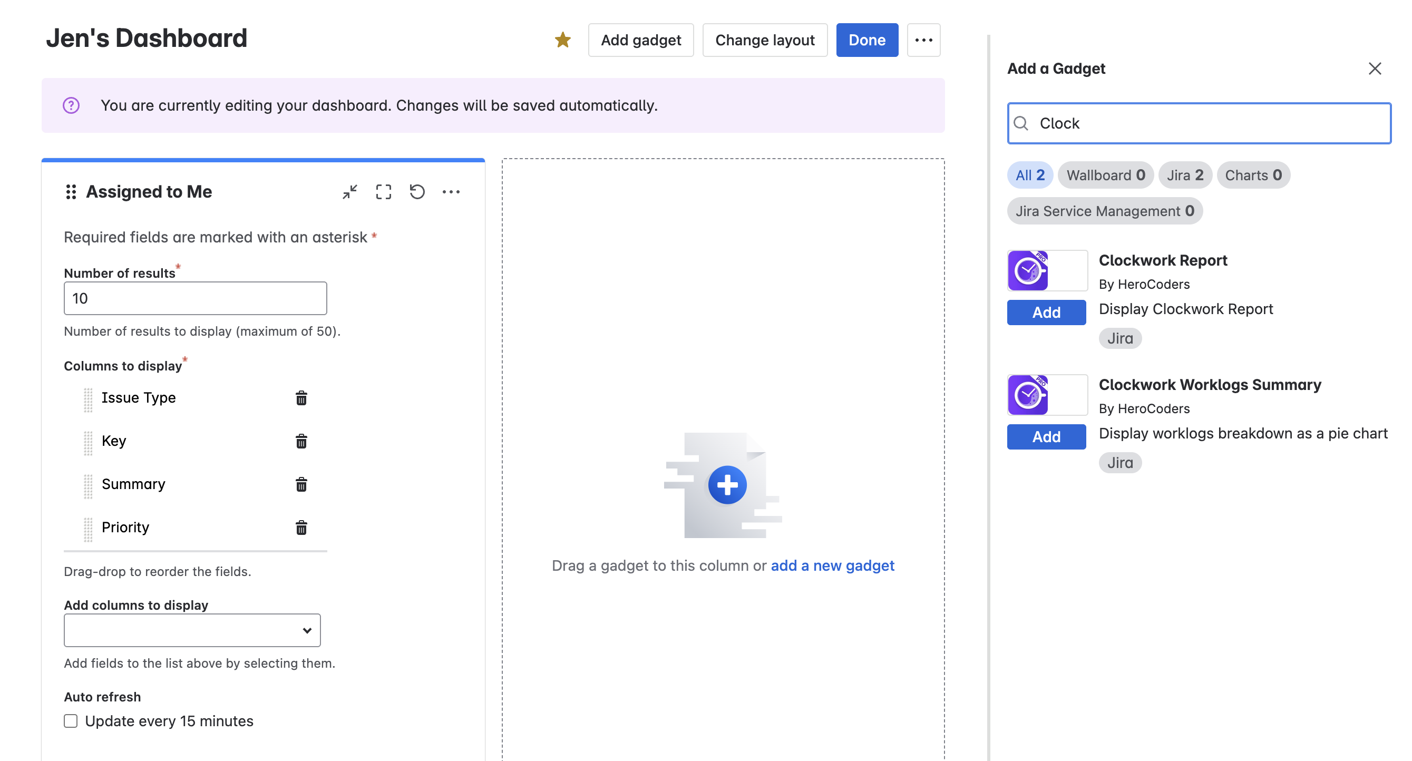Viewport: 1412px width, 761px height.
Task: Open Assigned to Me gadget more options
Action: [451, 192]
